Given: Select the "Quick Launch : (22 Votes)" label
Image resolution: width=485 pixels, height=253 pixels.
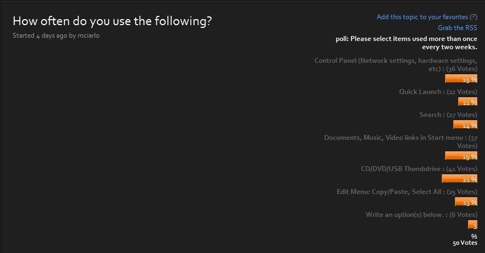Looking at the screenshot, I should pyautogui.click(x=438, y=92).
